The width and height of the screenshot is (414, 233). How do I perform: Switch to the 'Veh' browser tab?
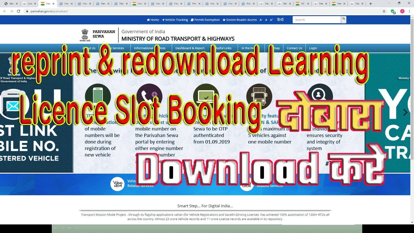[x=284, y=4]
